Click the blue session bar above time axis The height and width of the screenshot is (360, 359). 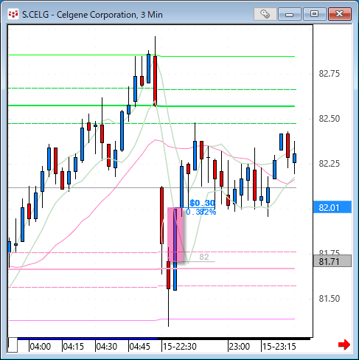[x=88, y=339]
